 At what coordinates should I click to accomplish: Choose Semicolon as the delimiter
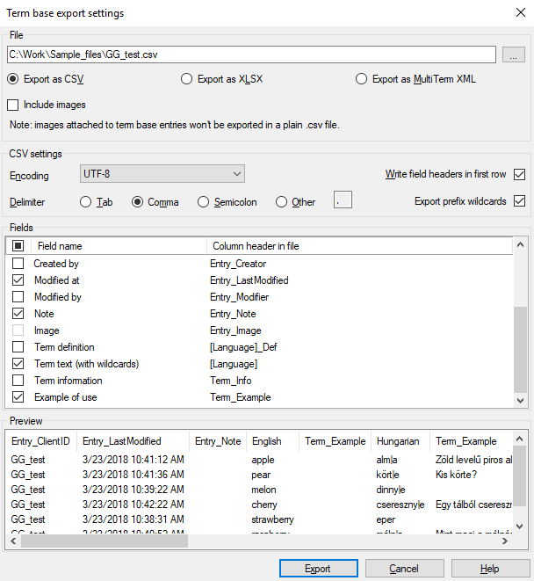[203, 202]
